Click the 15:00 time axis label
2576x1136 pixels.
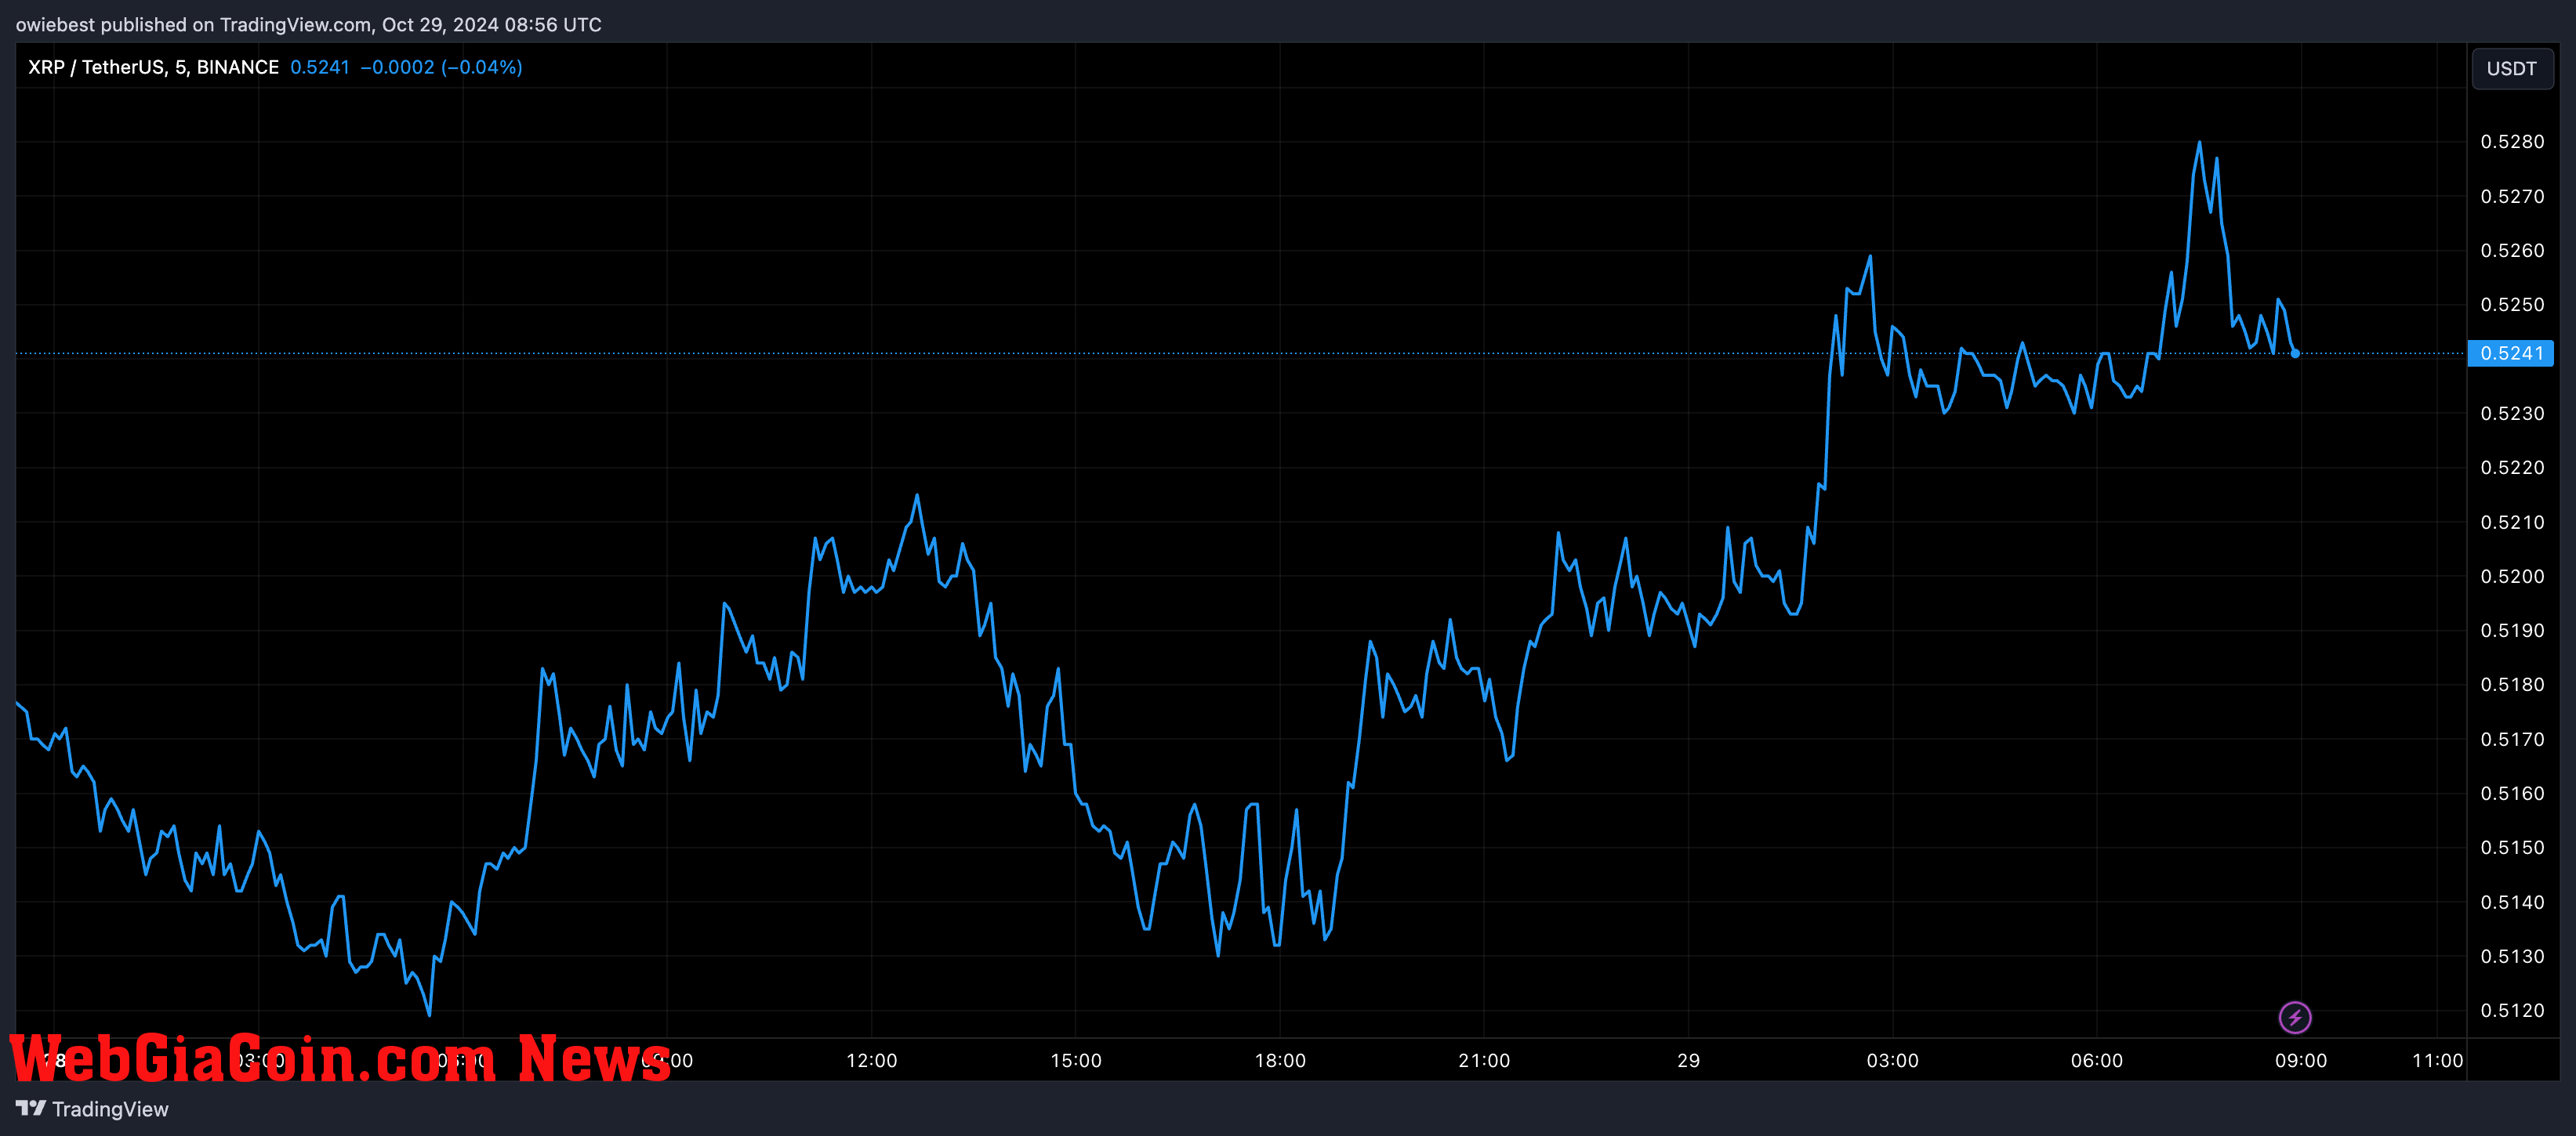pyautogui.click(x=1075, y=1060)
